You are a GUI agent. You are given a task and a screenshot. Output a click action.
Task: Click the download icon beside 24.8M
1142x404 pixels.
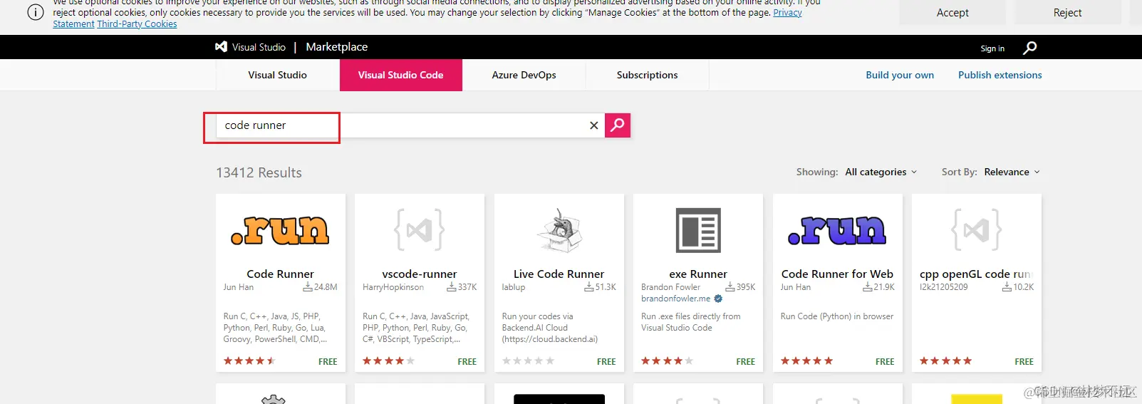pyautogui.click(x=308, y=287)
